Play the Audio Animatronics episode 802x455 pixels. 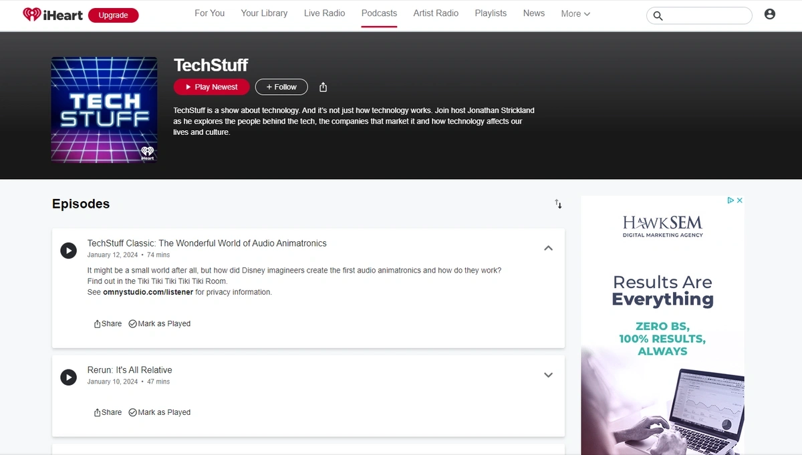point(68,251)
